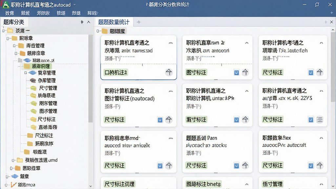Image resolution: width=336 pixels, height=189 pixels.
Task: Click orange check icon of the mpa row
Action: click(x=13, y=184)
